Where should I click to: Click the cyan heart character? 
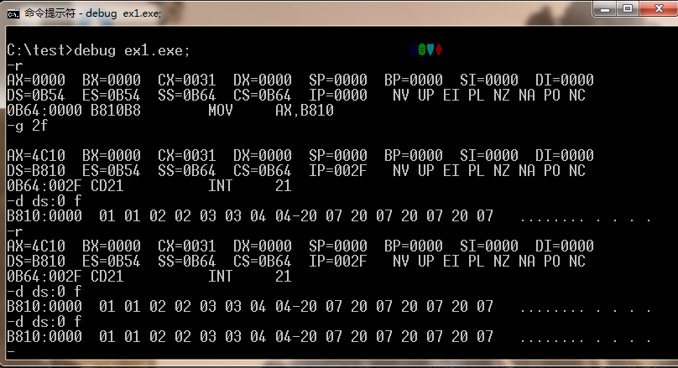pyautogui.click(x=430, y=49)
